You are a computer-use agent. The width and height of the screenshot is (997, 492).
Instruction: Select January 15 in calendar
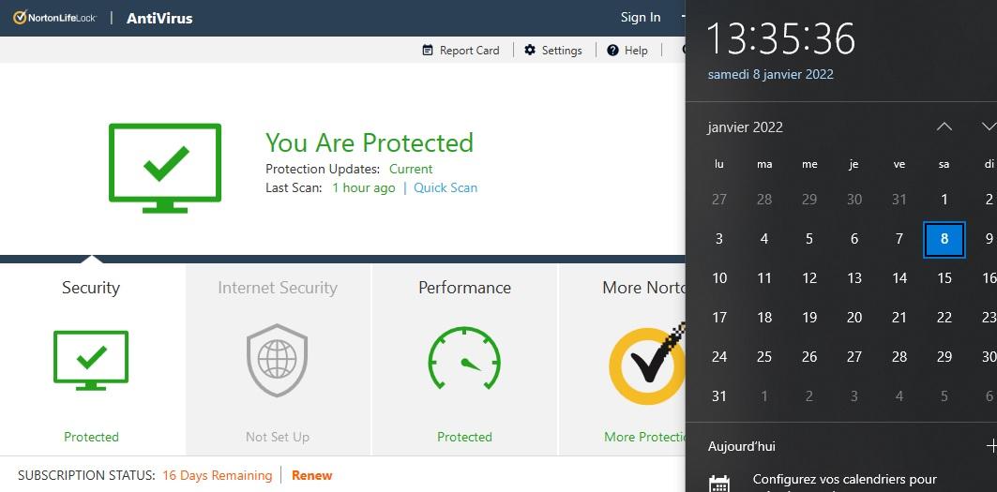pyautogui.click(x=944, y=277)
